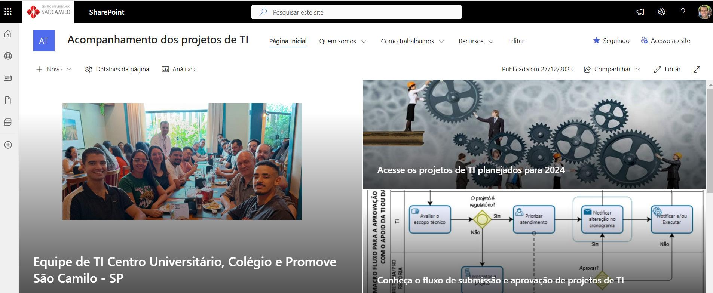Open the Acesse os projetos de TI 2024 tile
Screen dimensions: 713x293
pos(535,135)
